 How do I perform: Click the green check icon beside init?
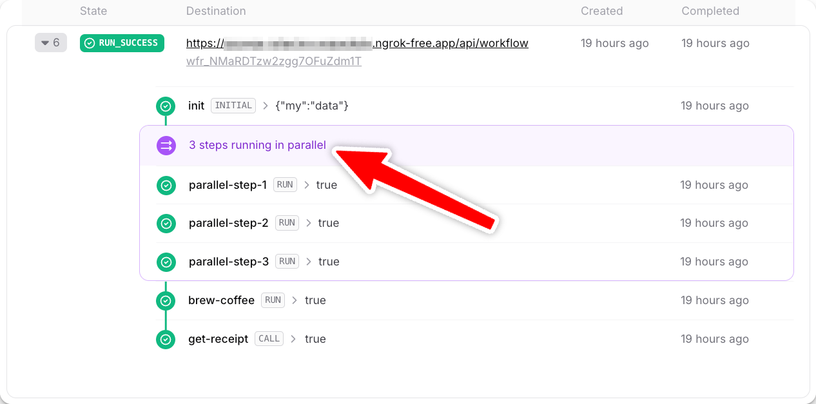tap(166, 106)
